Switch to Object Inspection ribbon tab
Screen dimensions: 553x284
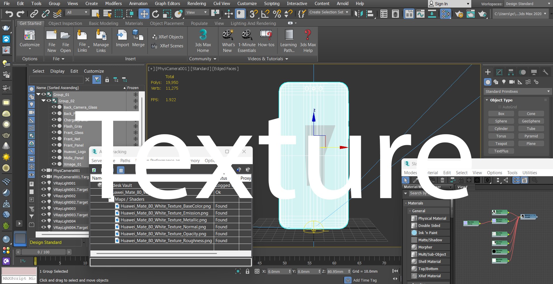tap(65, 23)
